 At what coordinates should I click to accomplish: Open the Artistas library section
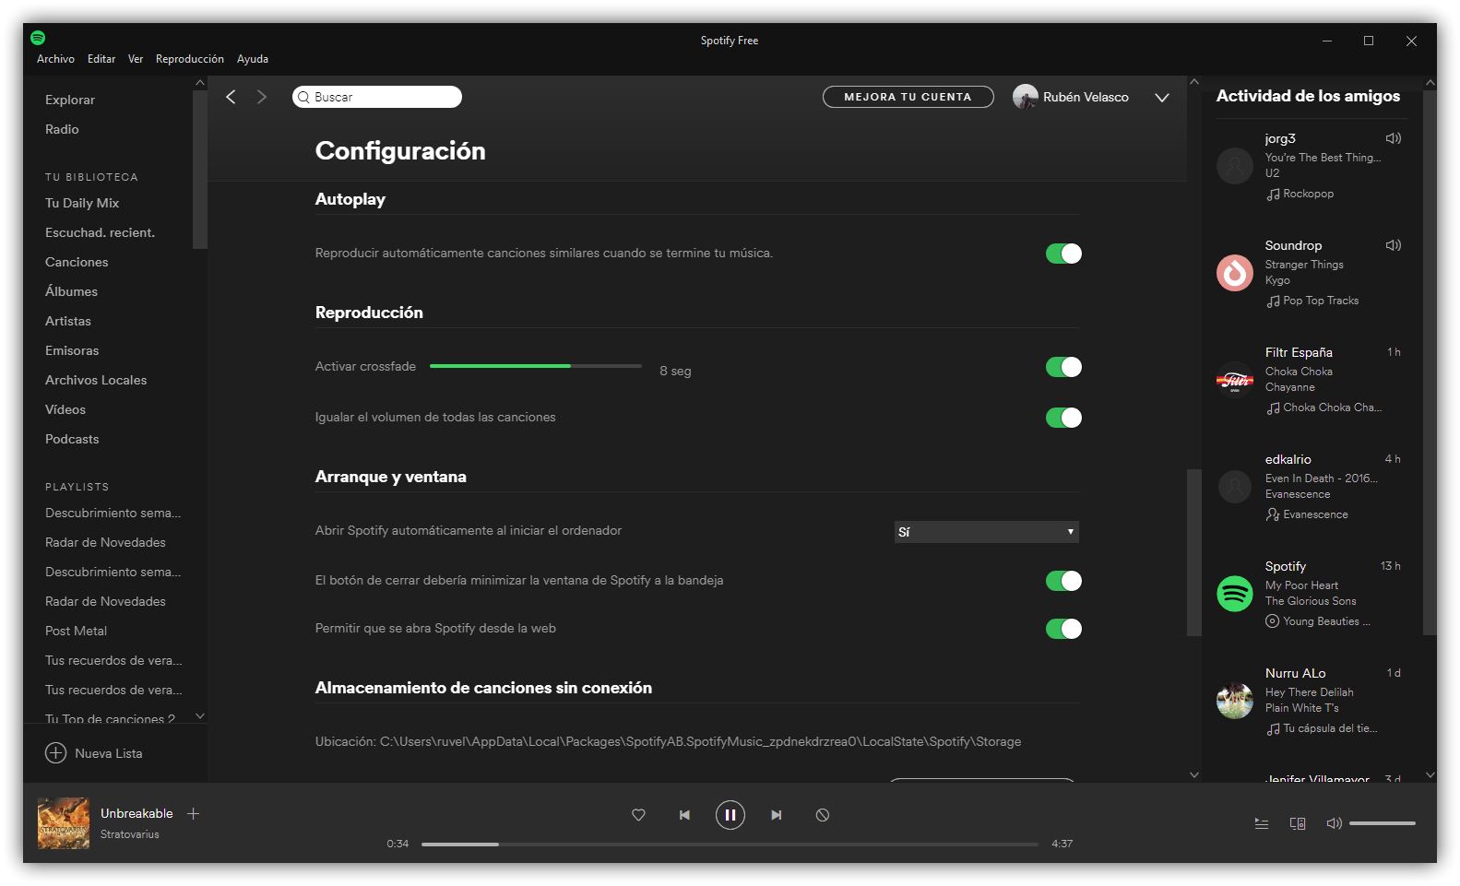(x=68, y=321)
